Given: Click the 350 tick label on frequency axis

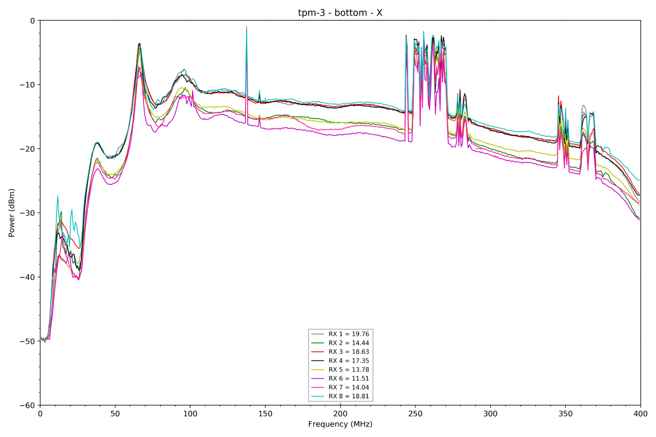Looking at the screenshot, I should coord(565,414).
